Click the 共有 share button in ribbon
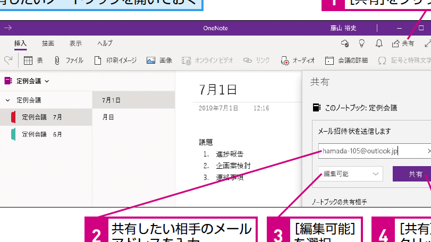Screen dimensions: 431x242 (x=403, y=44)
